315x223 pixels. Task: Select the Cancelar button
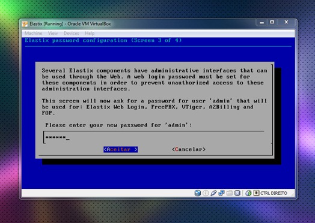(189, 149)
